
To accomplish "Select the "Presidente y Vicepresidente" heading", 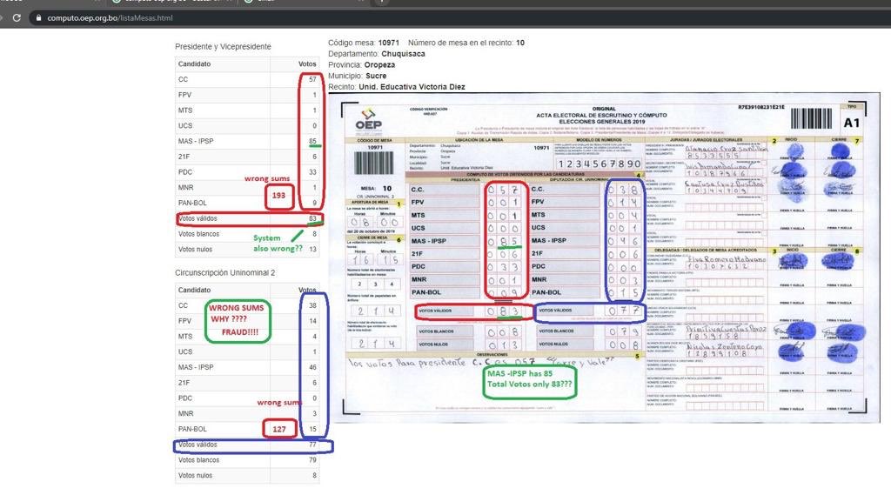I will (223, 47).
